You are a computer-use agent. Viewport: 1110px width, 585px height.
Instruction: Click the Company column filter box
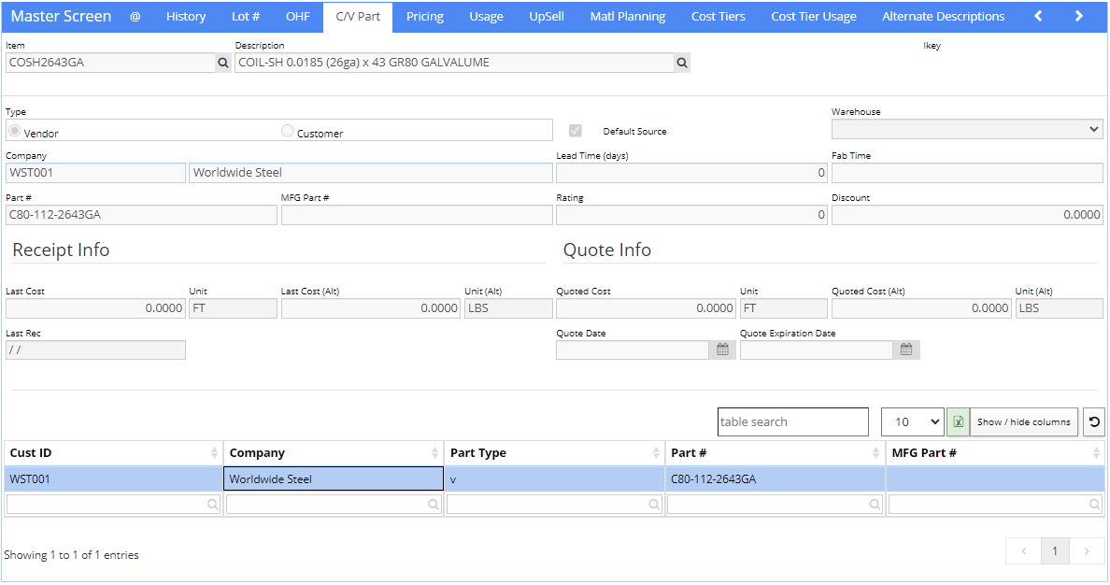pyautogui.click(x=334, y=505)
